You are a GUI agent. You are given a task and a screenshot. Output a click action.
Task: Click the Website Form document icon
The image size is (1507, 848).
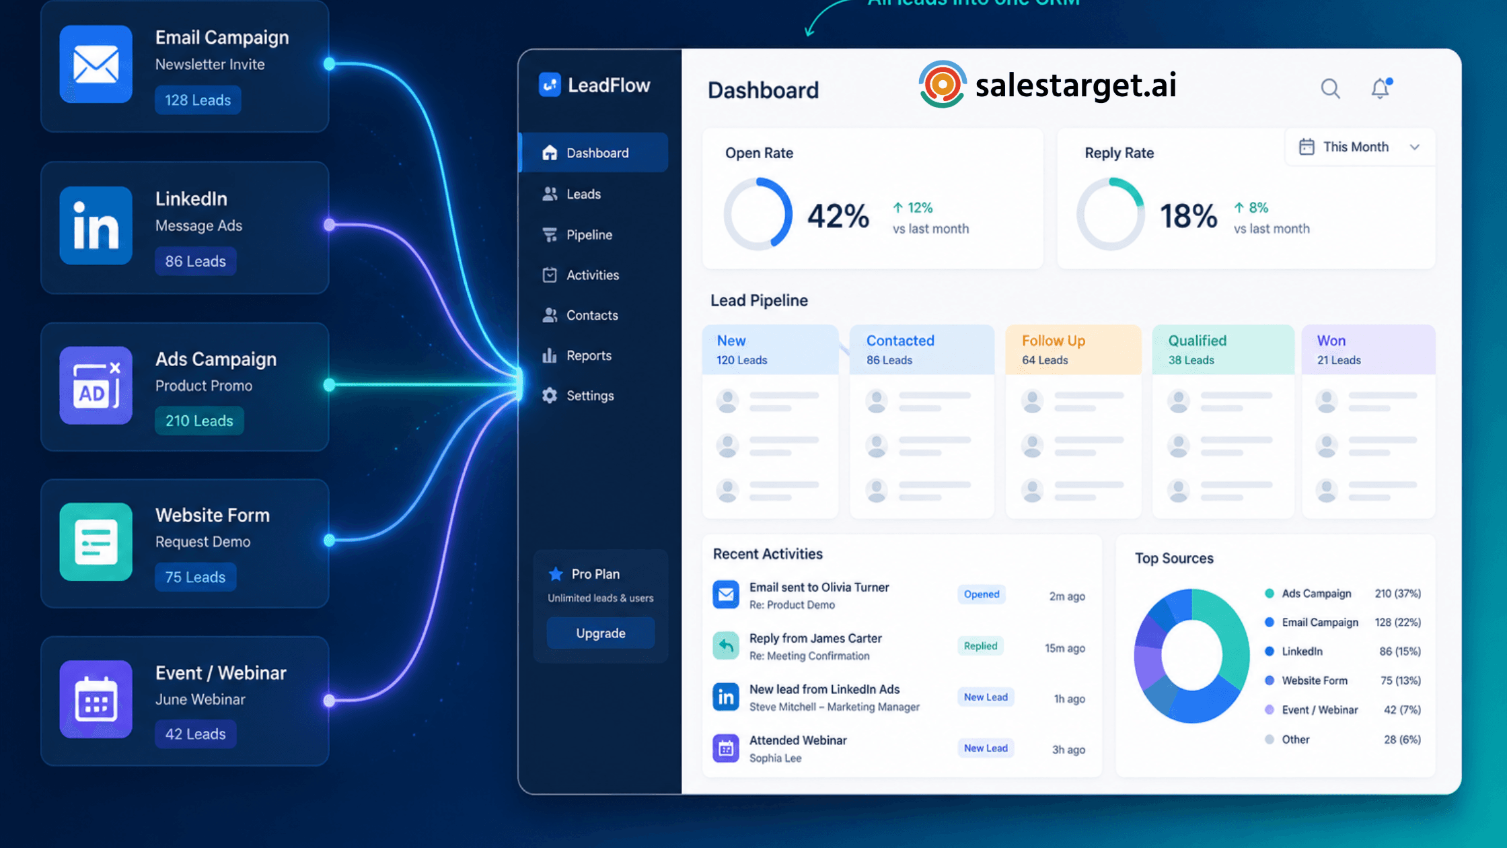pyautogui.click(x=96, y=542)
